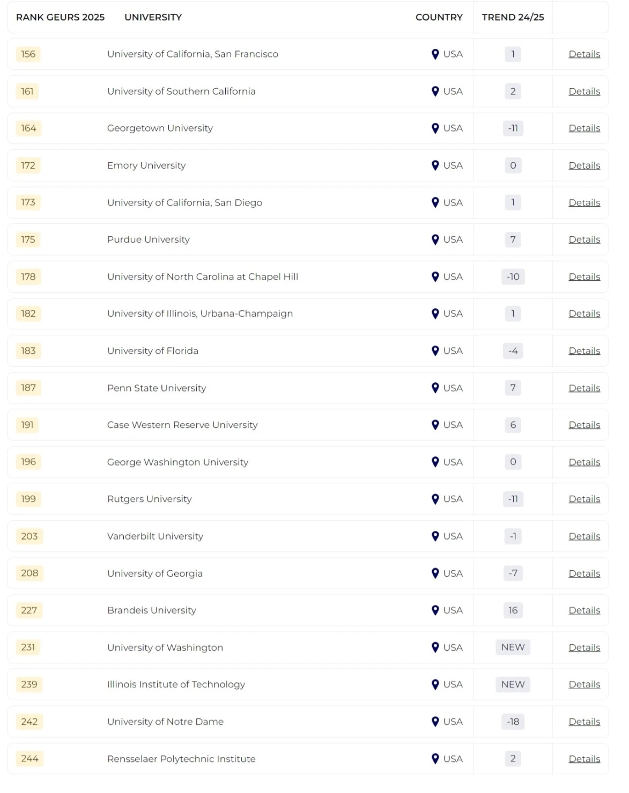
Task: Click the COUNTRY column header
Action: tap(439, 17)
